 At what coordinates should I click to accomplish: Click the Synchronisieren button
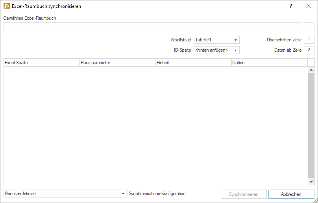click(244, 194)
